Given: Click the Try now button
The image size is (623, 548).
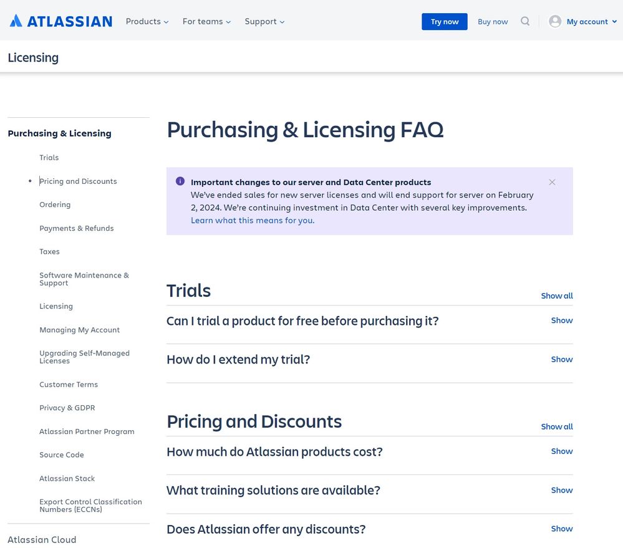Looking at the screenshot, I should [444, 21].
